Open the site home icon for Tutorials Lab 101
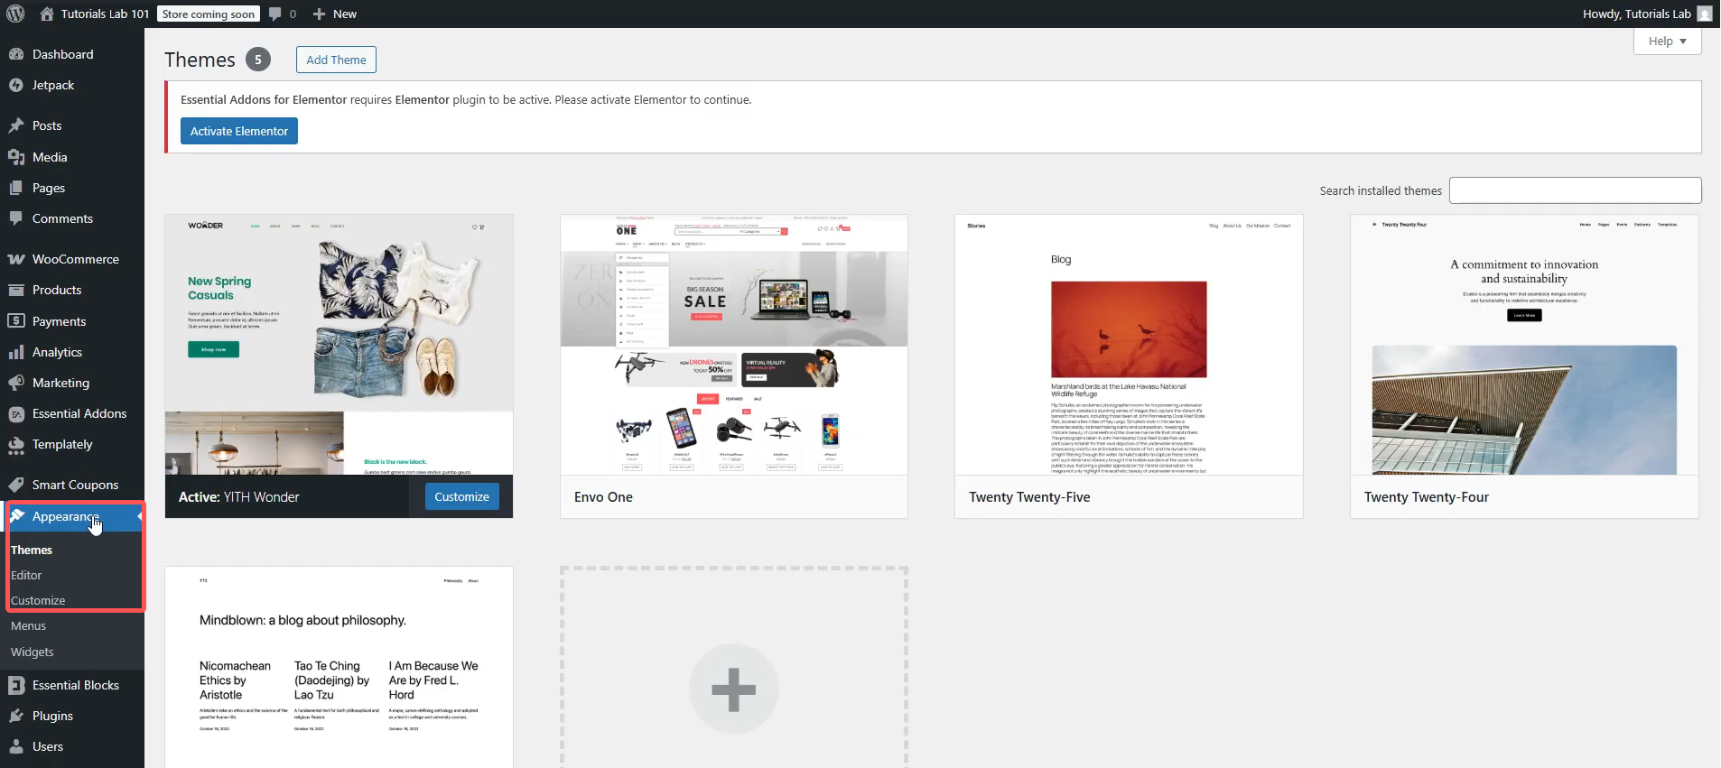Viewport: 1721px width, 768px height. [x=47, y=14]
